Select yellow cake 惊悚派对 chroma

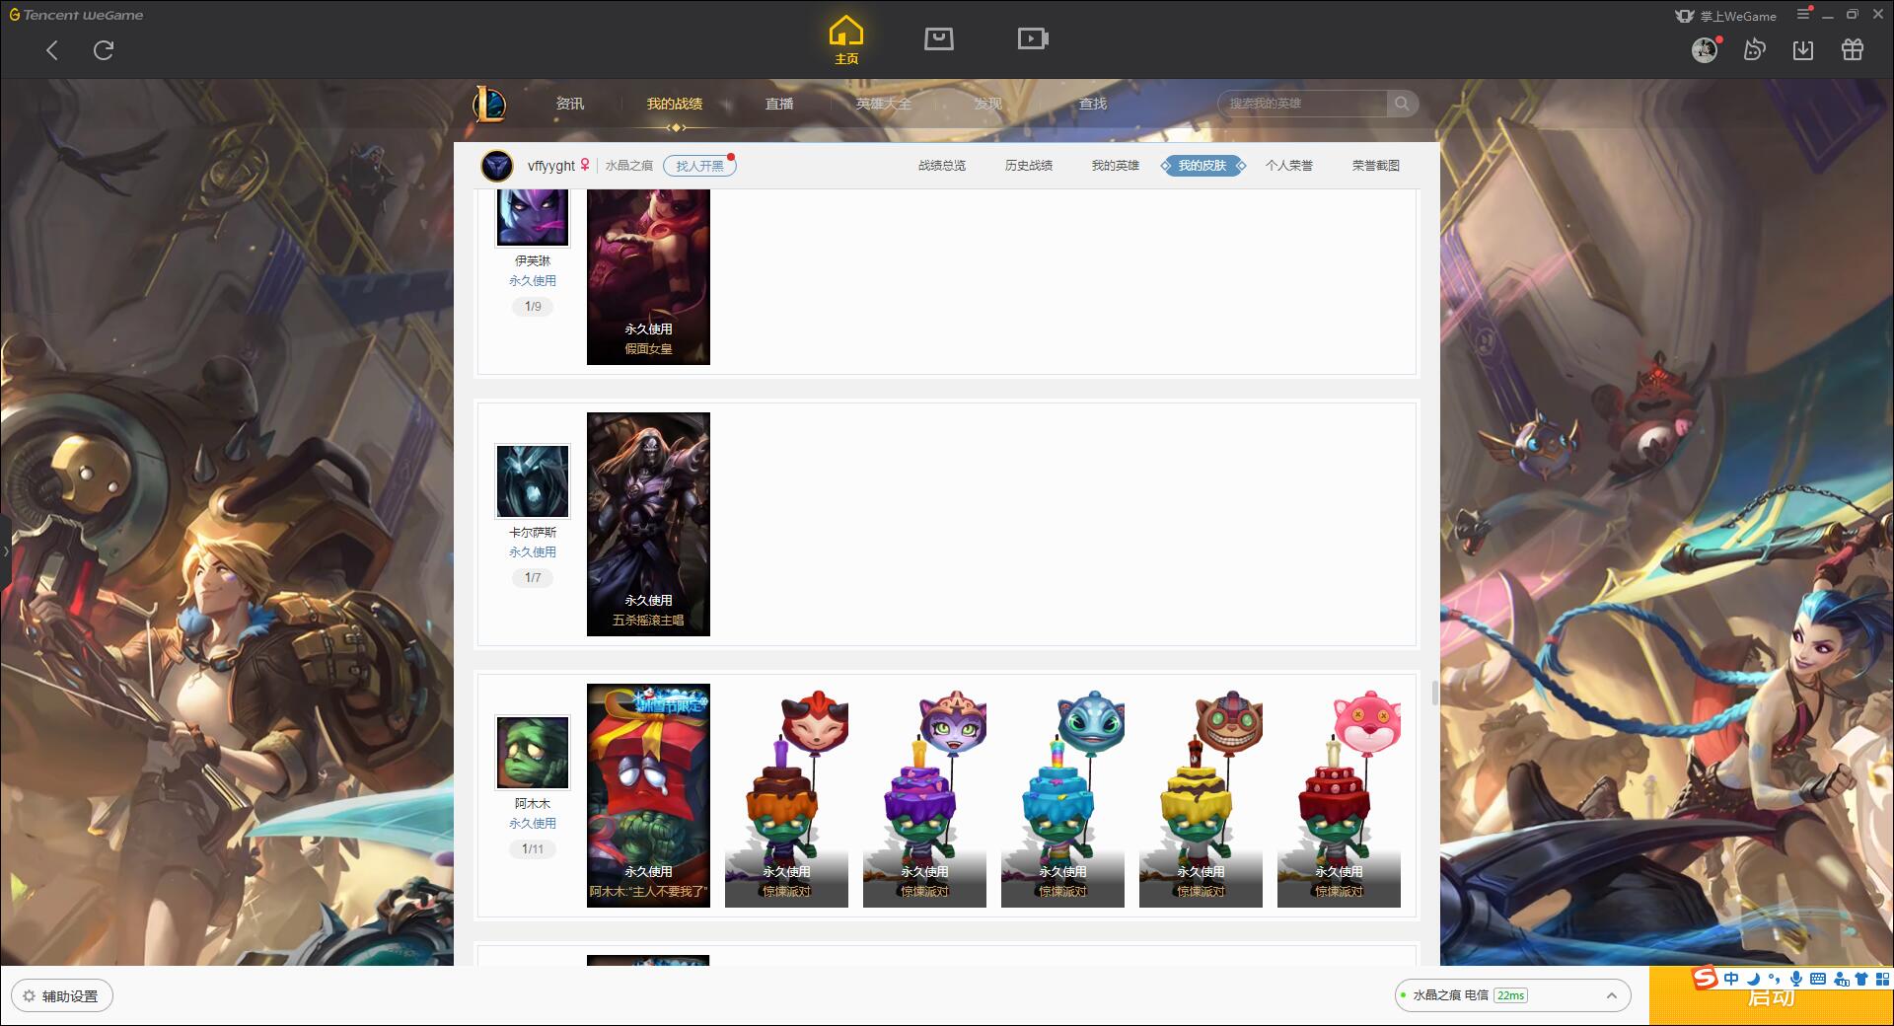click(1201, 795)
